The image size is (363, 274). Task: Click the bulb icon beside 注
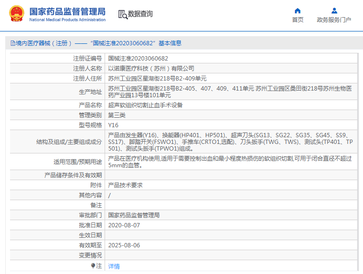pos(93,266)
